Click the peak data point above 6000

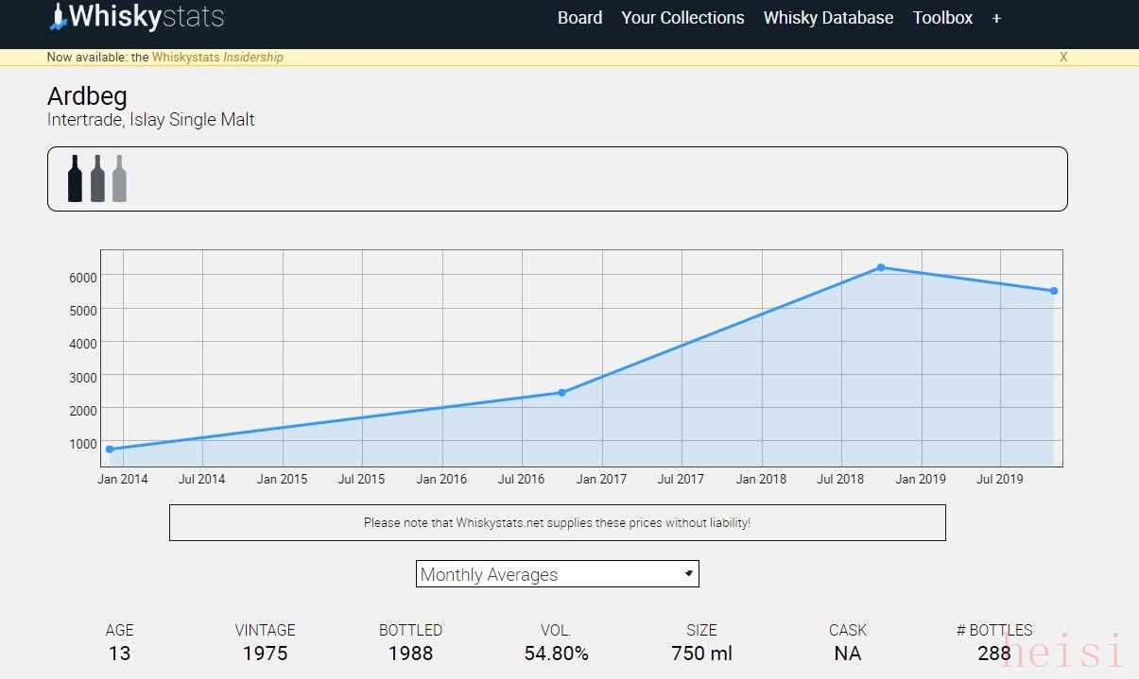pos(881,267)
